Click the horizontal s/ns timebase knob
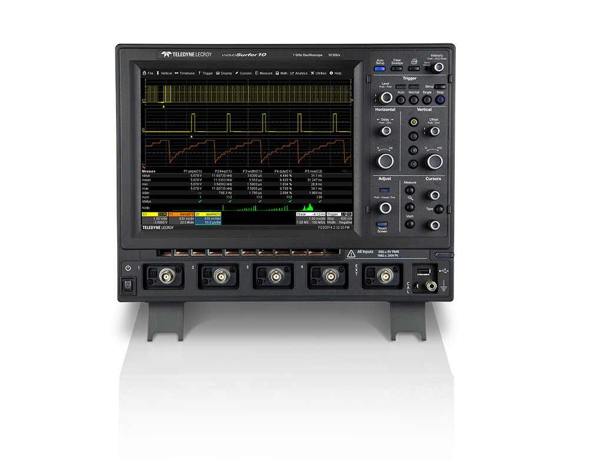The height and width of the screenshot is (460, 589). (385, 161)
